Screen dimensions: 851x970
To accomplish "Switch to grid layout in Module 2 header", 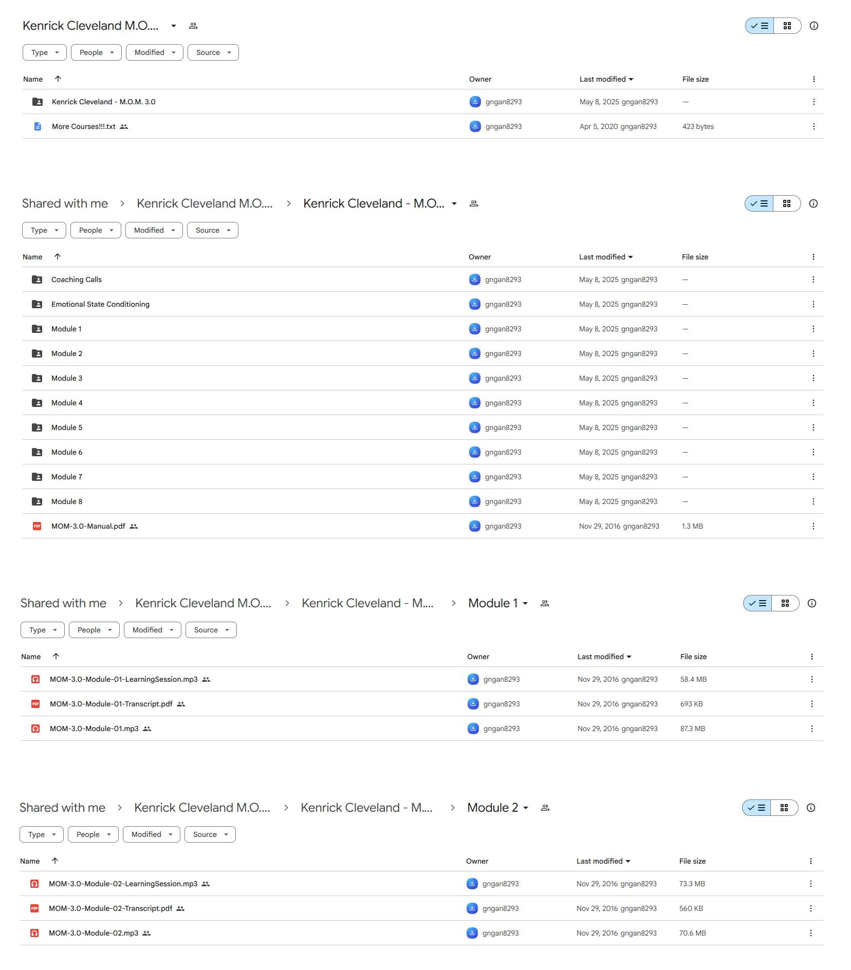I will tap(784, 808).
